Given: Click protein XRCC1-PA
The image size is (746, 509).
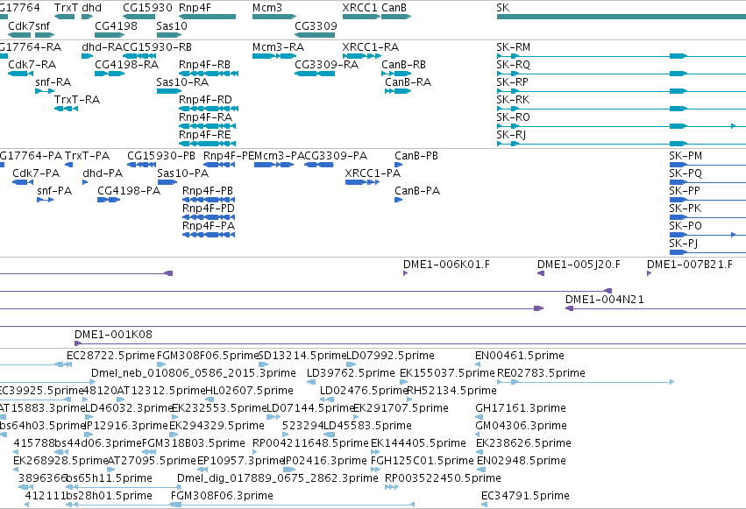Looking at the screenshot, I should point(373,173).
